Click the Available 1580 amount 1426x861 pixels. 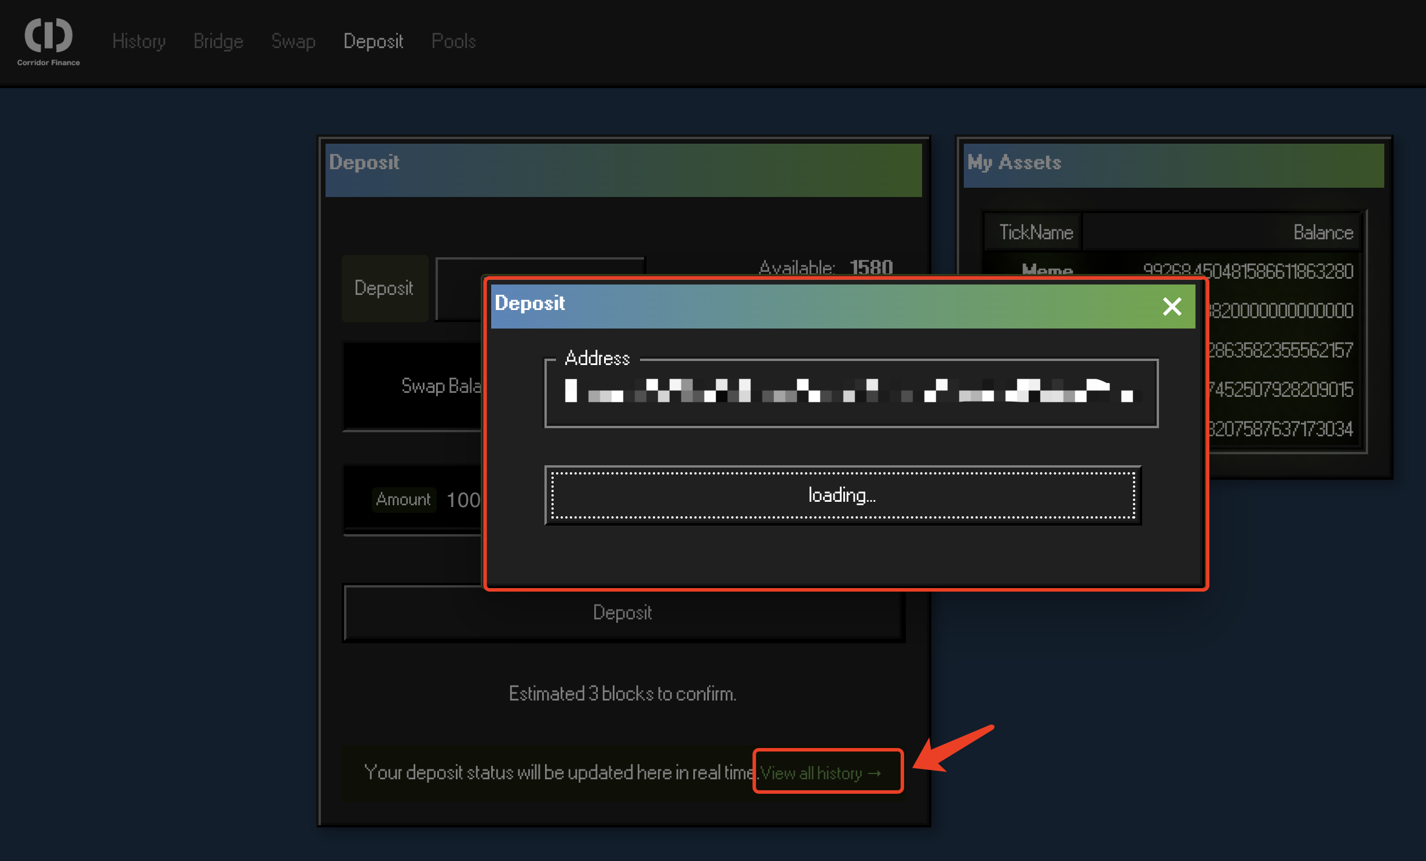click(x=871, y=267)
